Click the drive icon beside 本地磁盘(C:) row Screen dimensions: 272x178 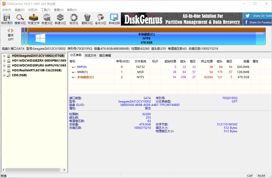pyautogui.click(x=74, y=77)
